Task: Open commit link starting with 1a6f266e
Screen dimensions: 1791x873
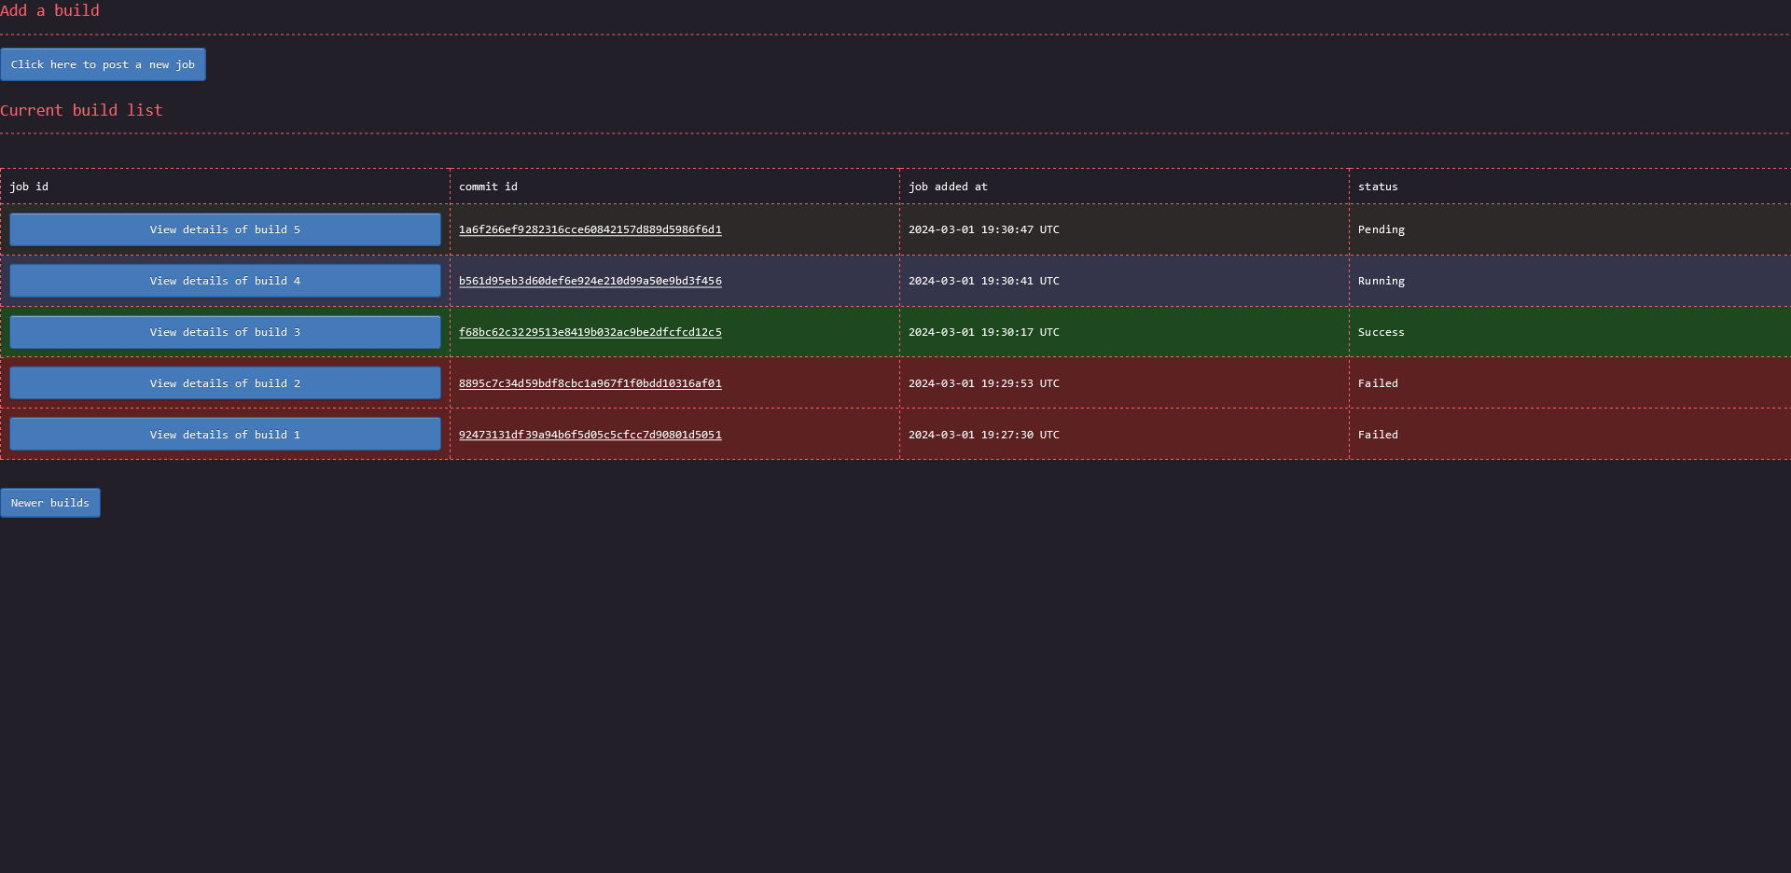Action: pyautogui.click(x=590, y=229)
